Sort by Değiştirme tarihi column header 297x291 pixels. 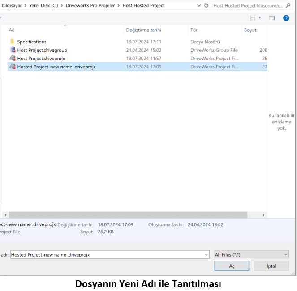click(x=143, y=30)
